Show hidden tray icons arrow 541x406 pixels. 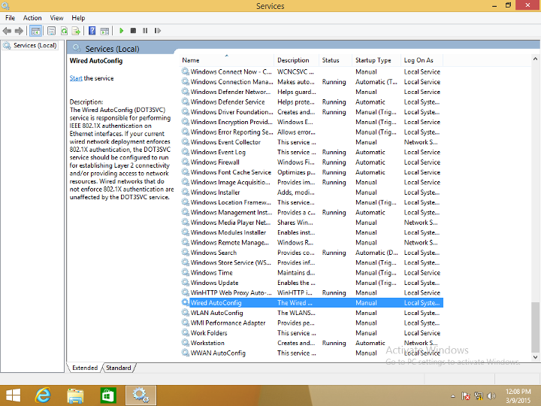click(453, 396)
